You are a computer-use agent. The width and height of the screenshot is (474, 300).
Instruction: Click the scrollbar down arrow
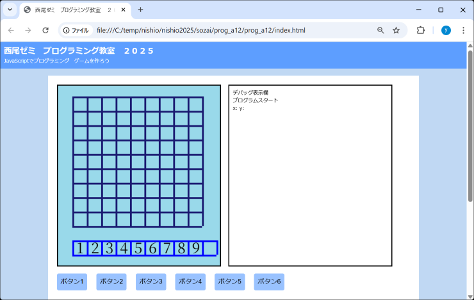click(x=470, y=297)
